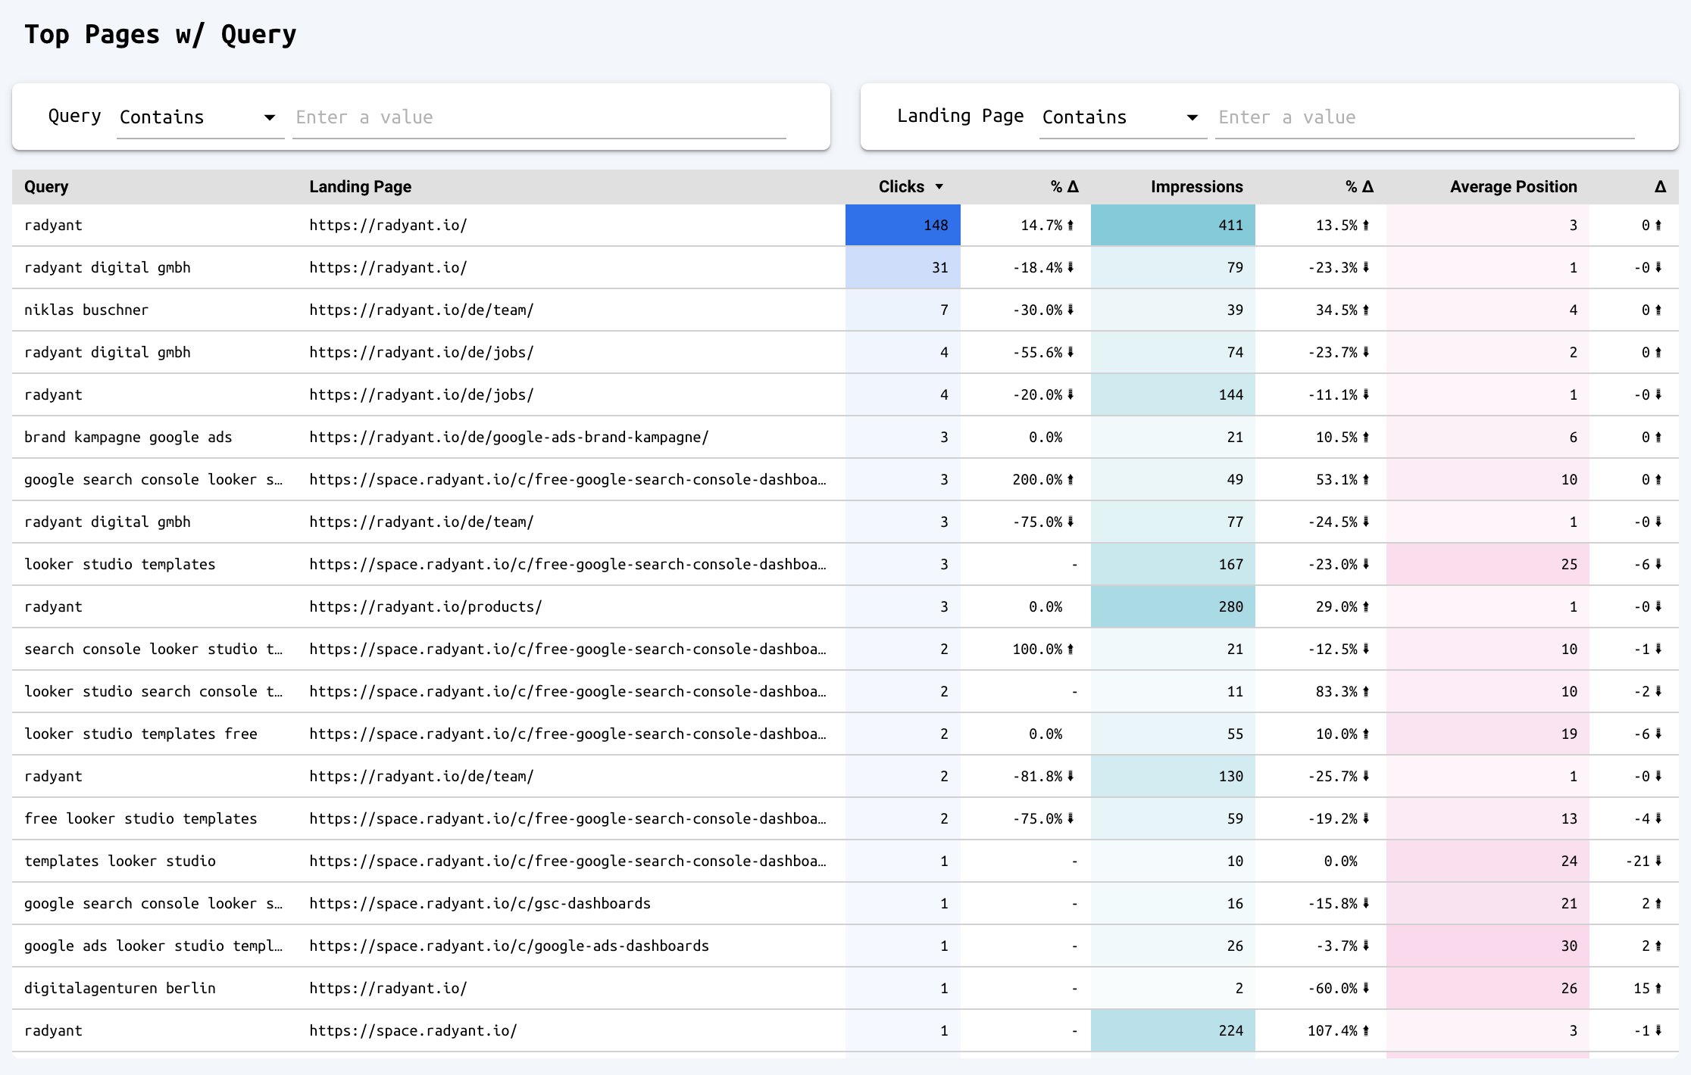
Task: Select the 411 impressions cell
Action: pos(1173,225)
